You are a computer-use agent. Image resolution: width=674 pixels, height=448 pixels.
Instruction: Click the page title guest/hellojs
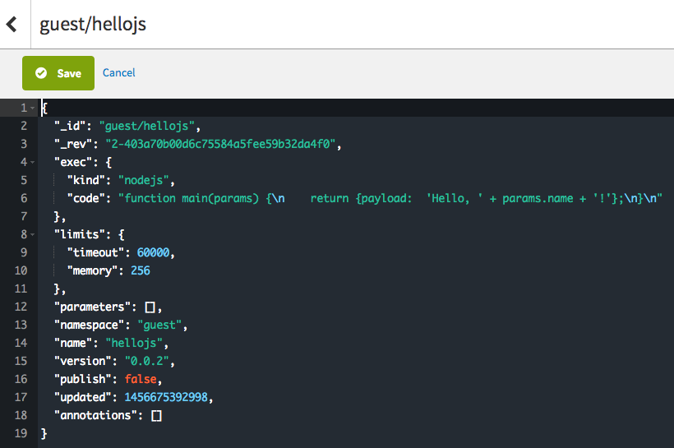click(x=93, y=24)
